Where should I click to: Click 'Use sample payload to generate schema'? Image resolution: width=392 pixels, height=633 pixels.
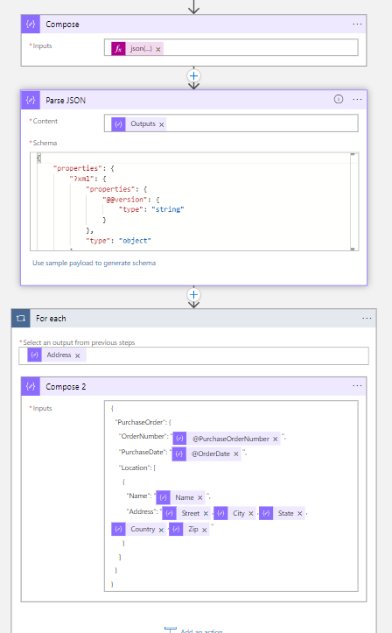point(94,264)
